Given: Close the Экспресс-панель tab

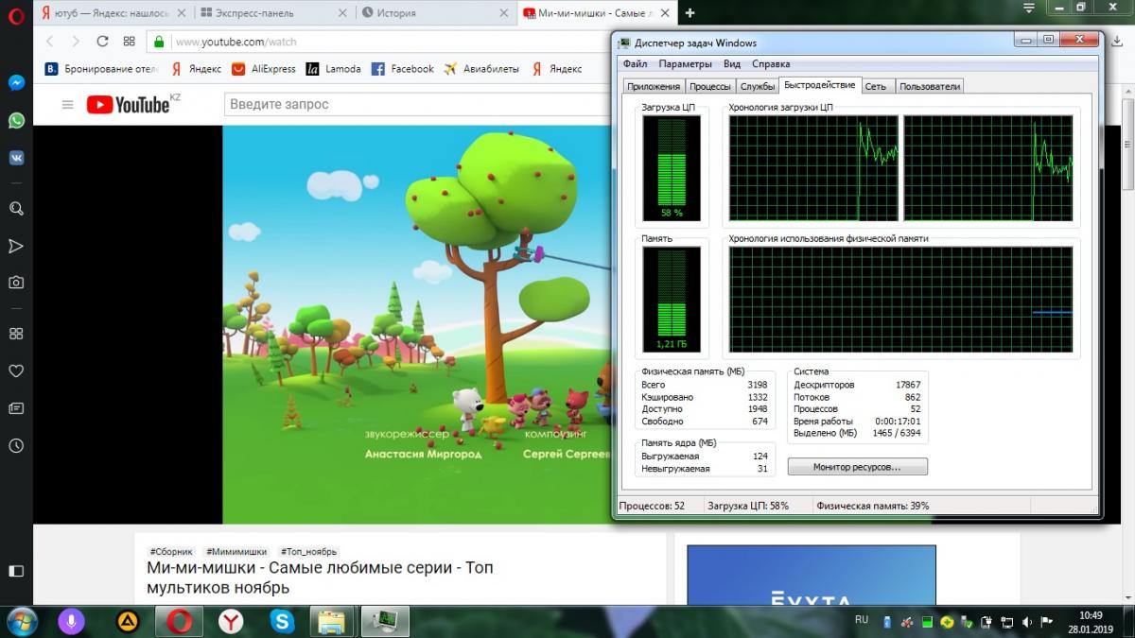Looking at the screenshot, I should 344,13.
